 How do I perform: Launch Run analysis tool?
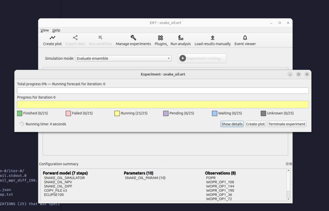pyautogui.click(x=180, y=40)
